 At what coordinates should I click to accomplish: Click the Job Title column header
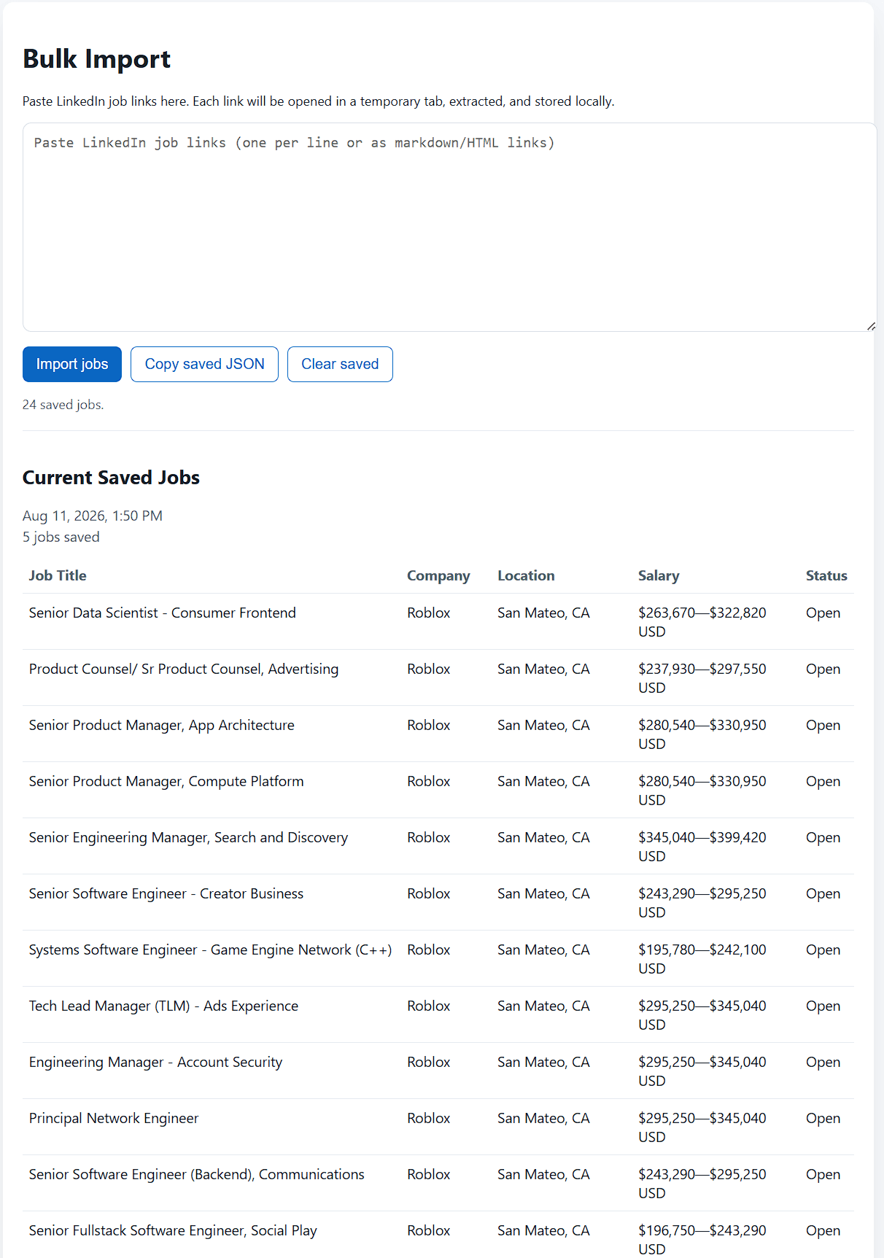coord(58,575)
